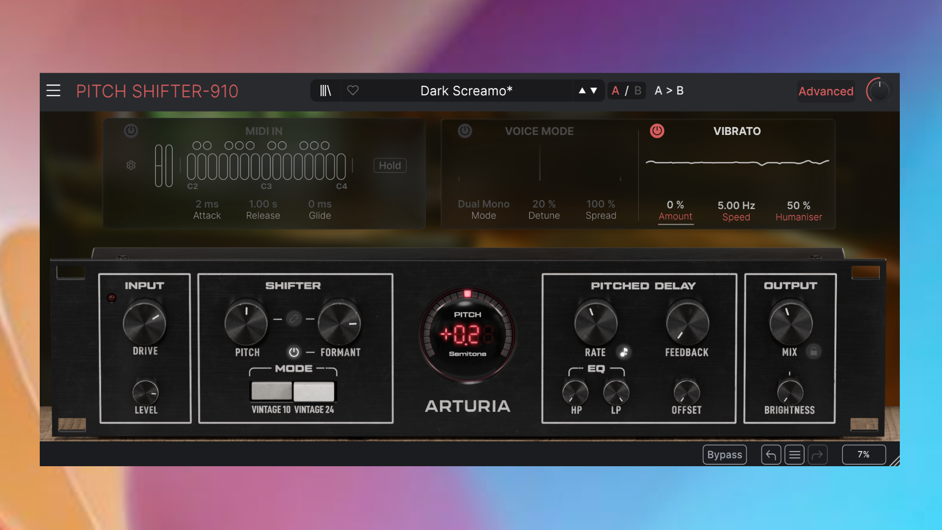Screen dimensions: 942x530
Task: Click the tempo sync note icon beside Rate
Action: point(625,352)
